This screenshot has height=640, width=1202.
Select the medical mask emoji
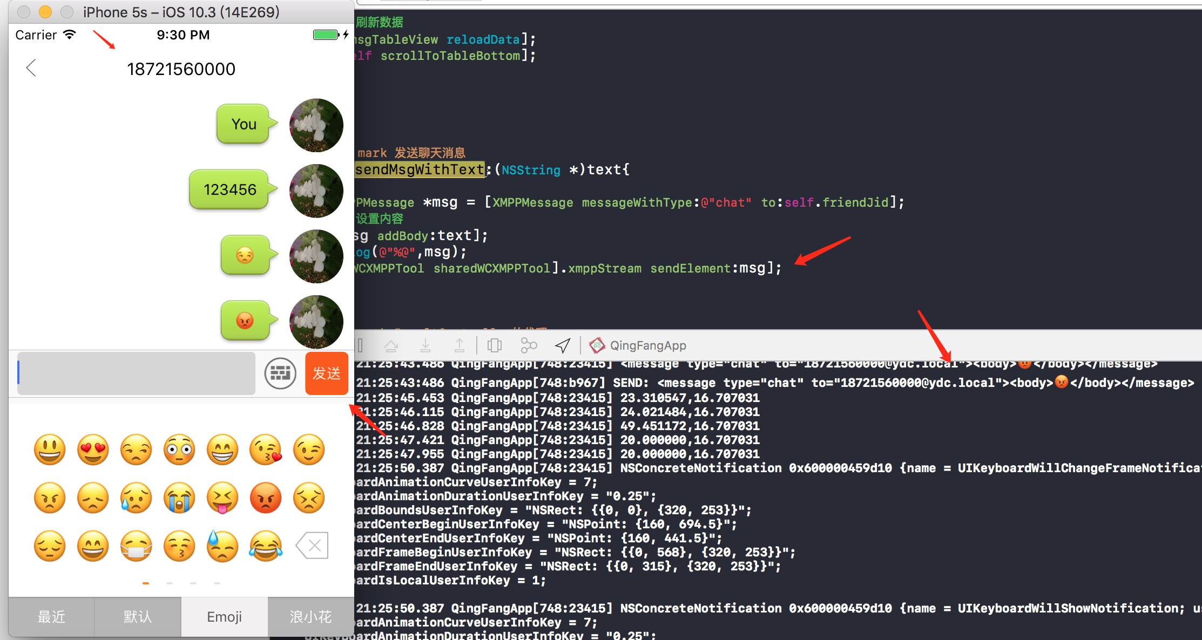[x=136, y=546]
